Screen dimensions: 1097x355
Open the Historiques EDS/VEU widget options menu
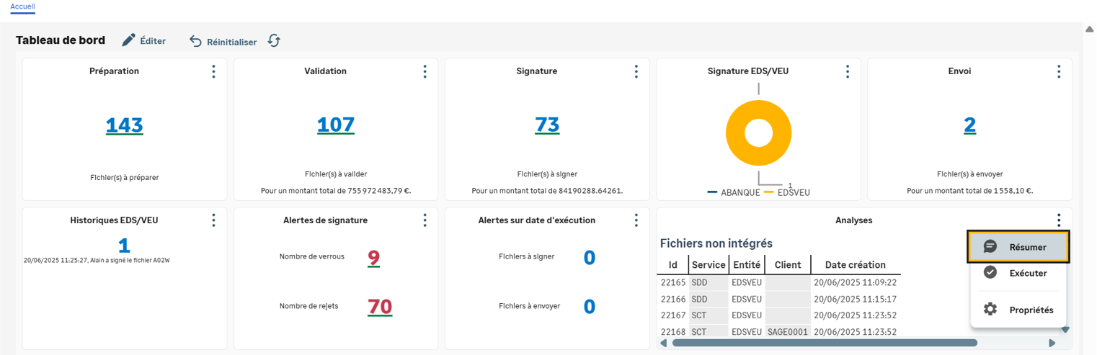click(x=213, y=220)
